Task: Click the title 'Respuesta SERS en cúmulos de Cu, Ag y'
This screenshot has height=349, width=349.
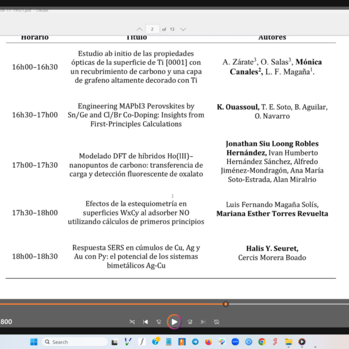Action: (x=136, y=248)
